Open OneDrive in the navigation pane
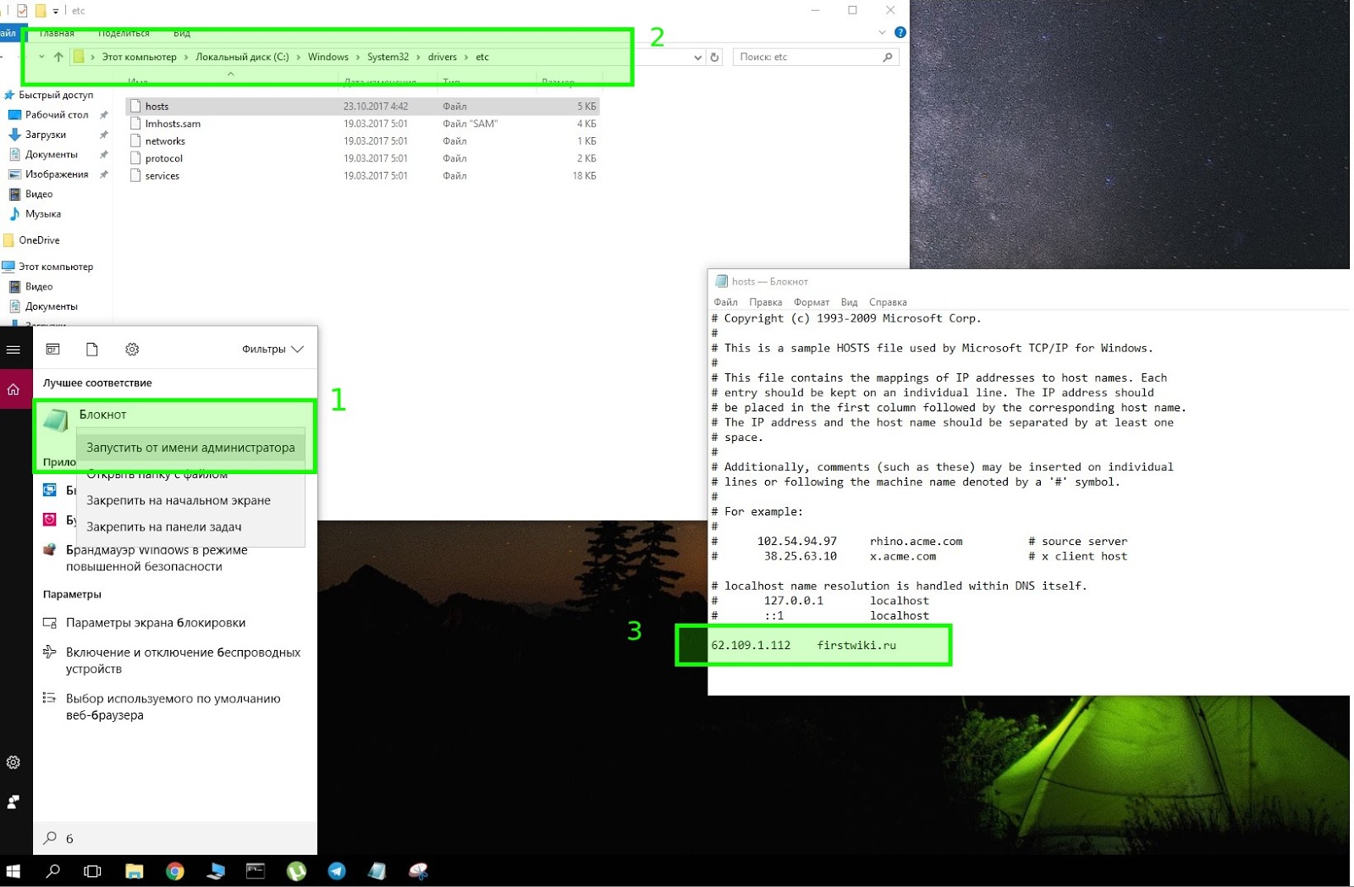The width and height of the screenshot is (1354, 887). click(39, 240)
